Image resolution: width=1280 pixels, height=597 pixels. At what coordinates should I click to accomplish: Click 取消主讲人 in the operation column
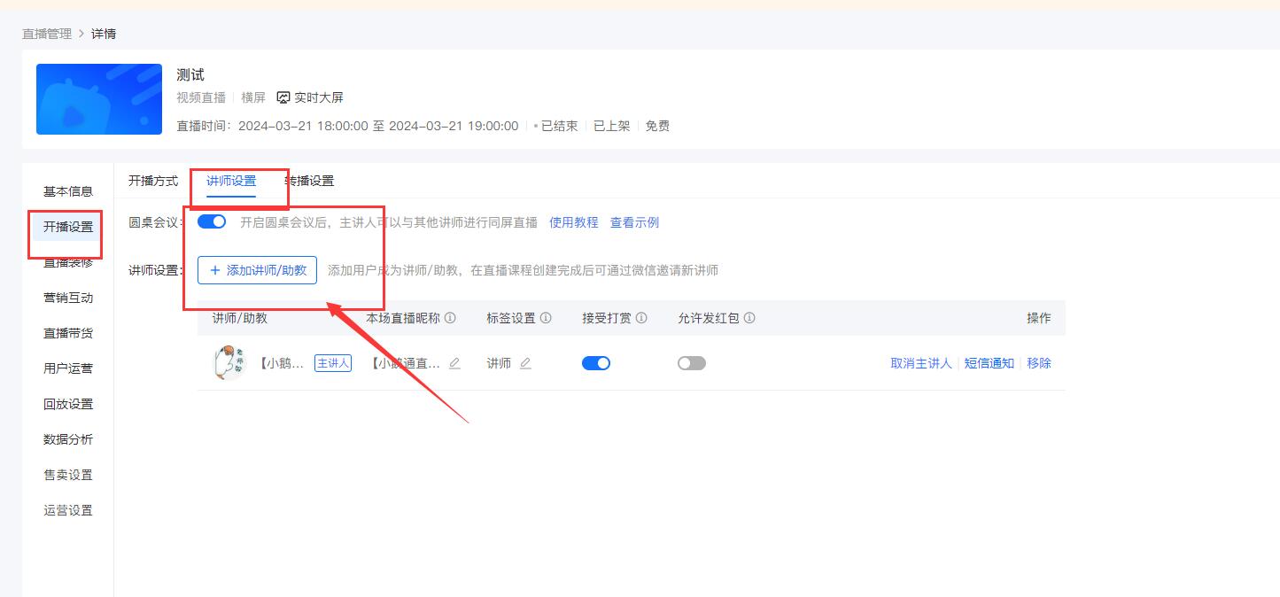point(921,362)
